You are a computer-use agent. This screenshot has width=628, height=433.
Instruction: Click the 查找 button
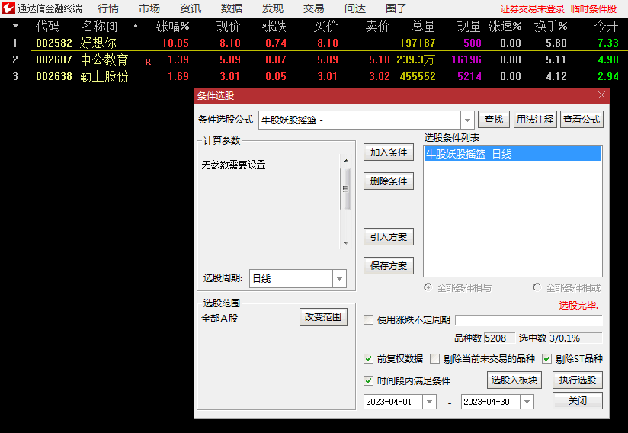(x=494, y=120)
